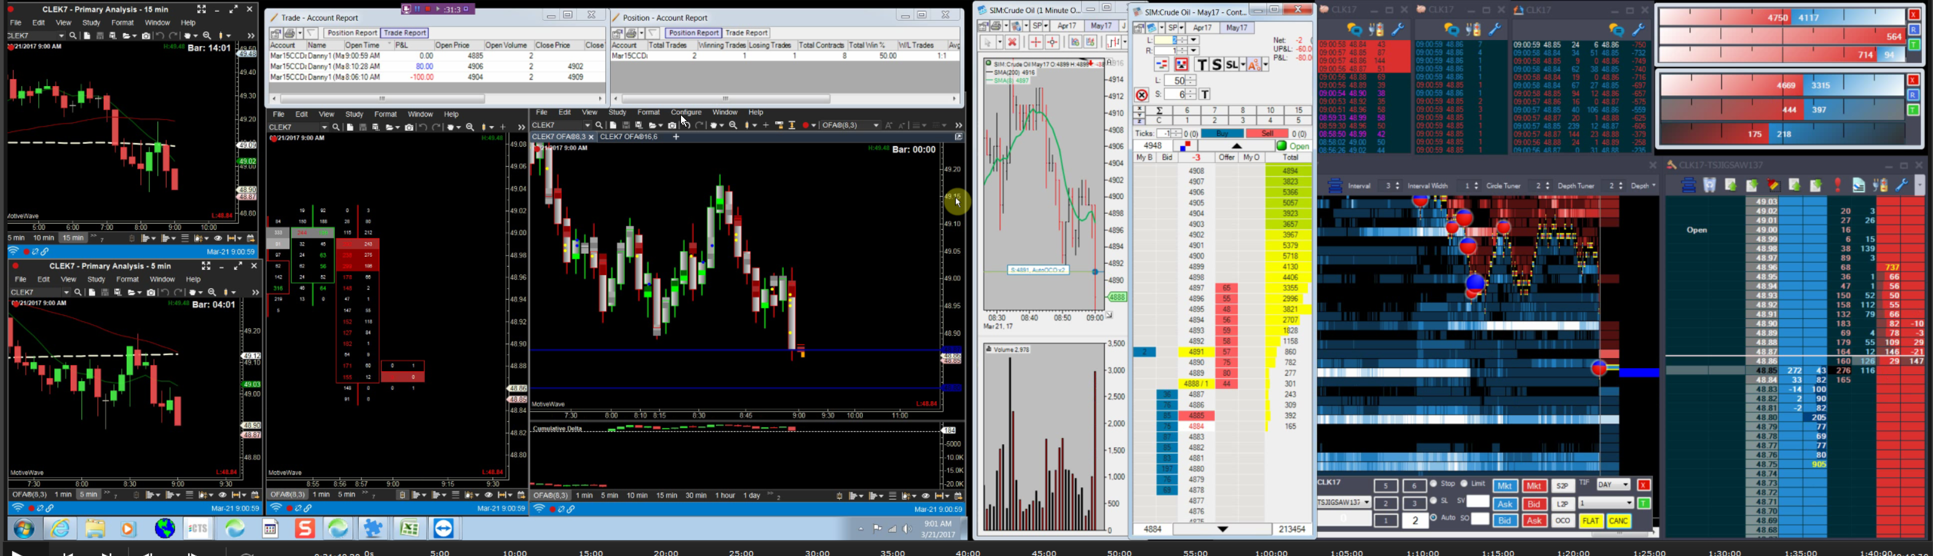This screenshot has height=556, width=1933.
Task: Open the Format menu in the 5 min chart window
Action: click(x=128, y=280)
